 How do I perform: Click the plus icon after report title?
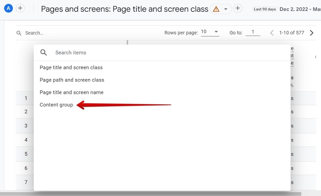pyautogui.click(x=238, y=8)
